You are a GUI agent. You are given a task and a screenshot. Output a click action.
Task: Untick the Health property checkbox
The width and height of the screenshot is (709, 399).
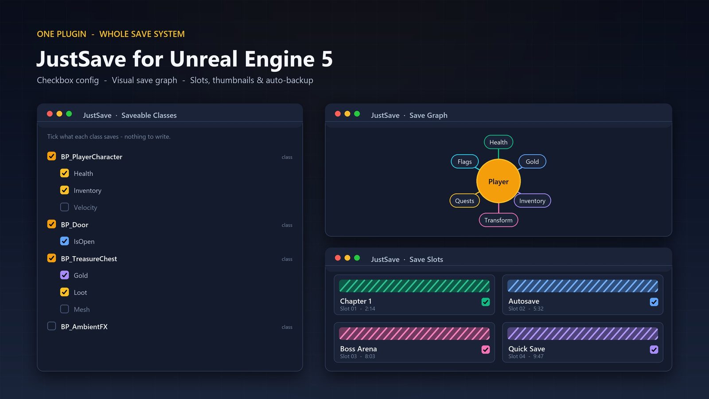point(64,173)
